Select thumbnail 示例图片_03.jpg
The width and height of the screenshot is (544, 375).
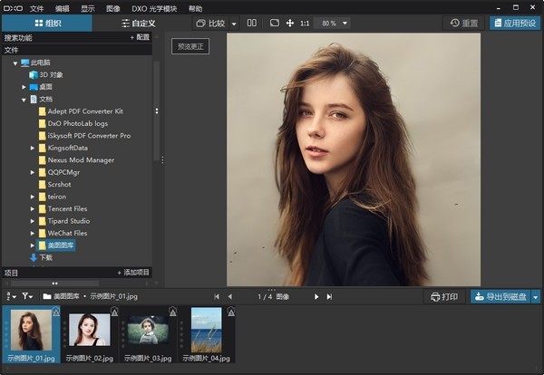tap(147, 329)
